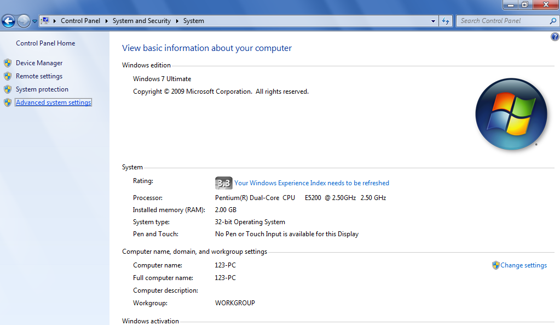Click the 32-bit Operating System value
This screenshot has height=325, width=560.
click(250, 222)
